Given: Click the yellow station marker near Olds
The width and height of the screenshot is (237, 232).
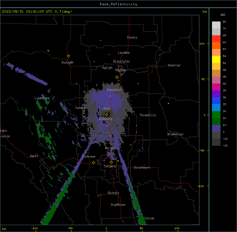Looking at the screenshot, I should pyautogui.click(x=107, y=115).
